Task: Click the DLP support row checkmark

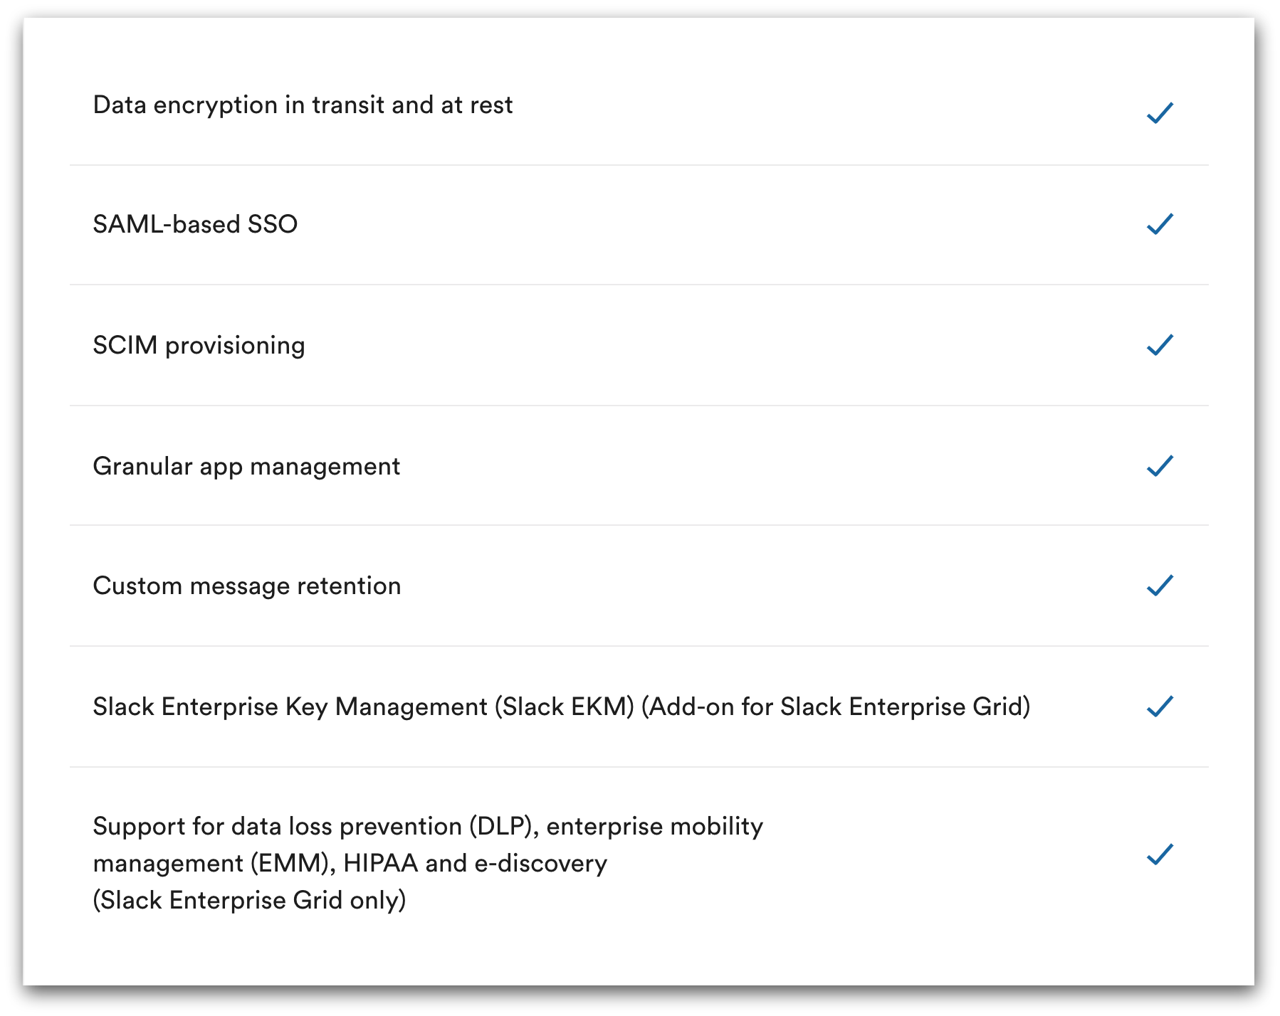Action: (1160, 854)
